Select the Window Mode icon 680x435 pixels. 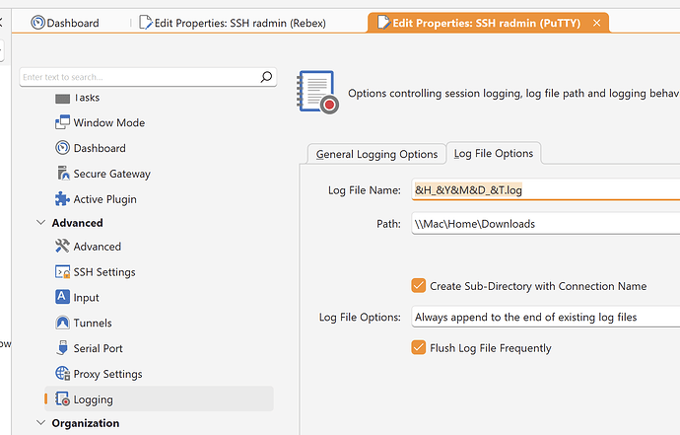pos(63,122)
